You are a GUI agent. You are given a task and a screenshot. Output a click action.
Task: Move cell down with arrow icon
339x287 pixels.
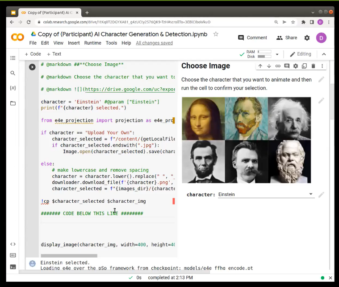pos(269,66)
